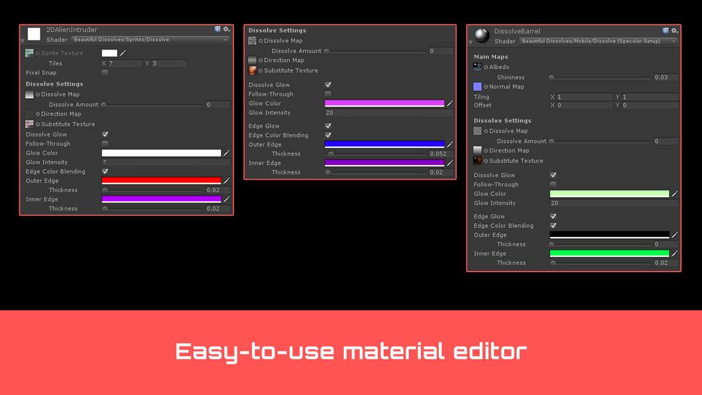Open green Inner Edge color swatch

(610, 253)
